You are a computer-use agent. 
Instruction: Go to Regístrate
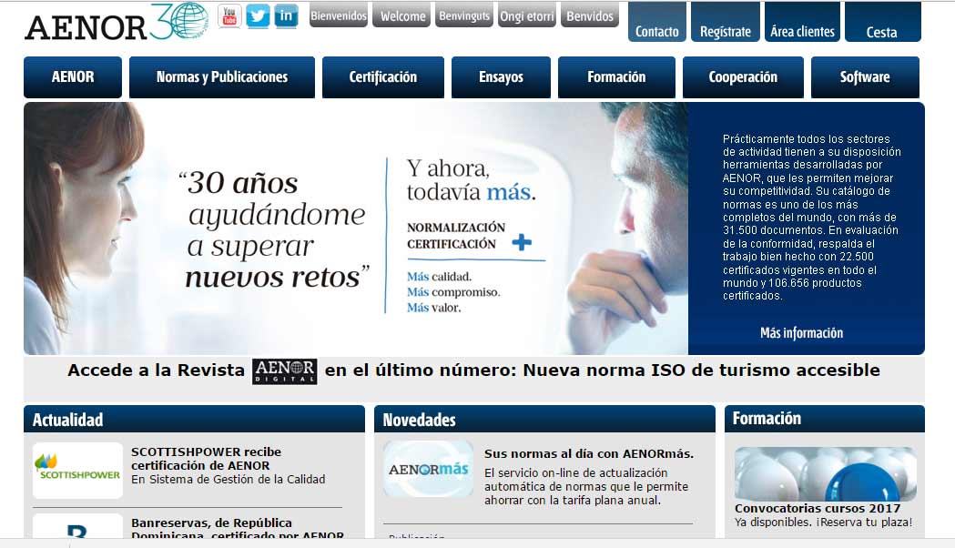(726, 23)
